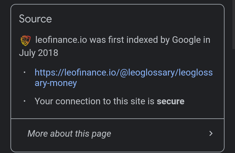Image resolution: width=235 pixels, height=153 pixels.
Task: Click the https:// start of the link
Action: coord(49,73)
